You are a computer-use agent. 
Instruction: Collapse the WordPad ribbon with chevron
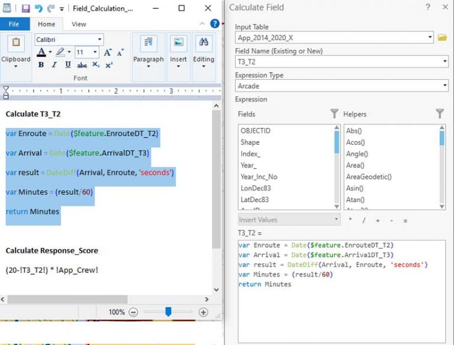(202, 24)
